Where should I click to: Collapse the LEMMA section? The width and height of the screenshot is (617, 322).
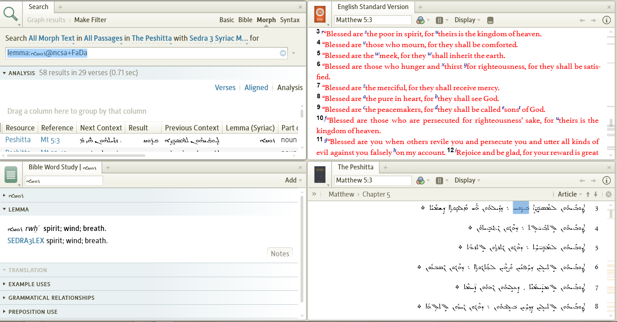pyautogui.click(x=5, y=209)
